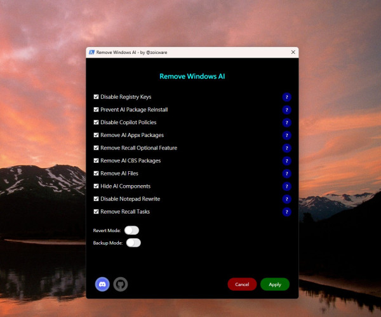The image size is (381, 317).
Task: Turn on the Backup Mode switch
Action: coord(133,243)
